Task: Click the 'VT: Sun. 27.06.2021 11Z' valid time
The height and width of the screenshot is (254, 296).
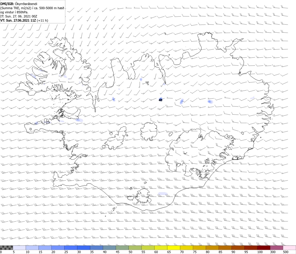Action: (x=18, y=20)
